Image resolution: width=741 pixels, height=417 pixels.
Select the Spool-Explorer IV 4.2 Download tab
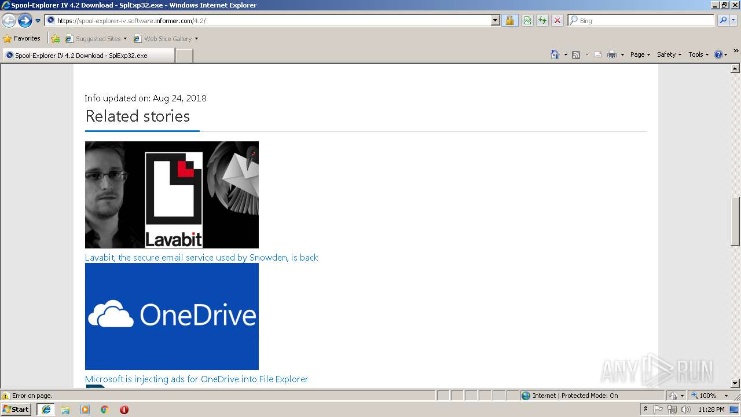[89, 56]
